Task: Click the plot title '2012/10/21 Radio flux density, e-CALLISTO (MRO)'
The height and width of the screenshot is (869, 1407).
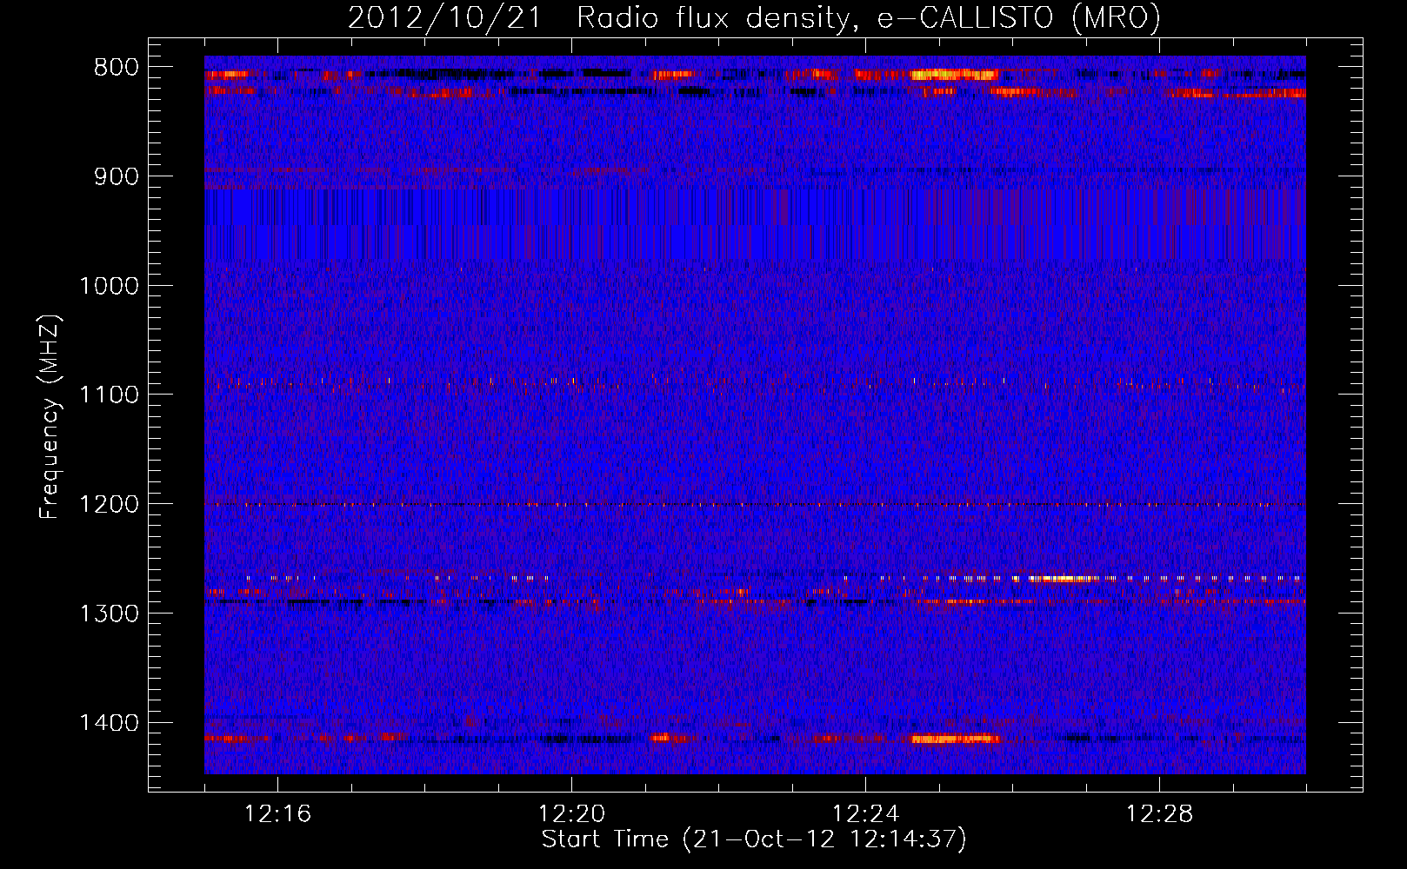Action: point(754,17)
